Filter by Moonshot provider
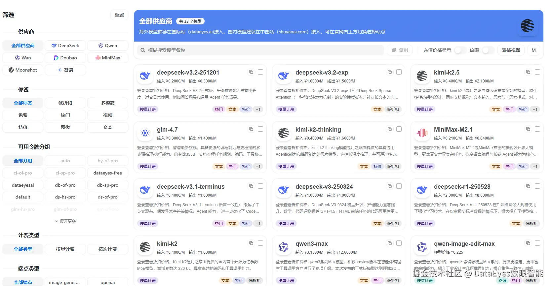 [23, 70]
